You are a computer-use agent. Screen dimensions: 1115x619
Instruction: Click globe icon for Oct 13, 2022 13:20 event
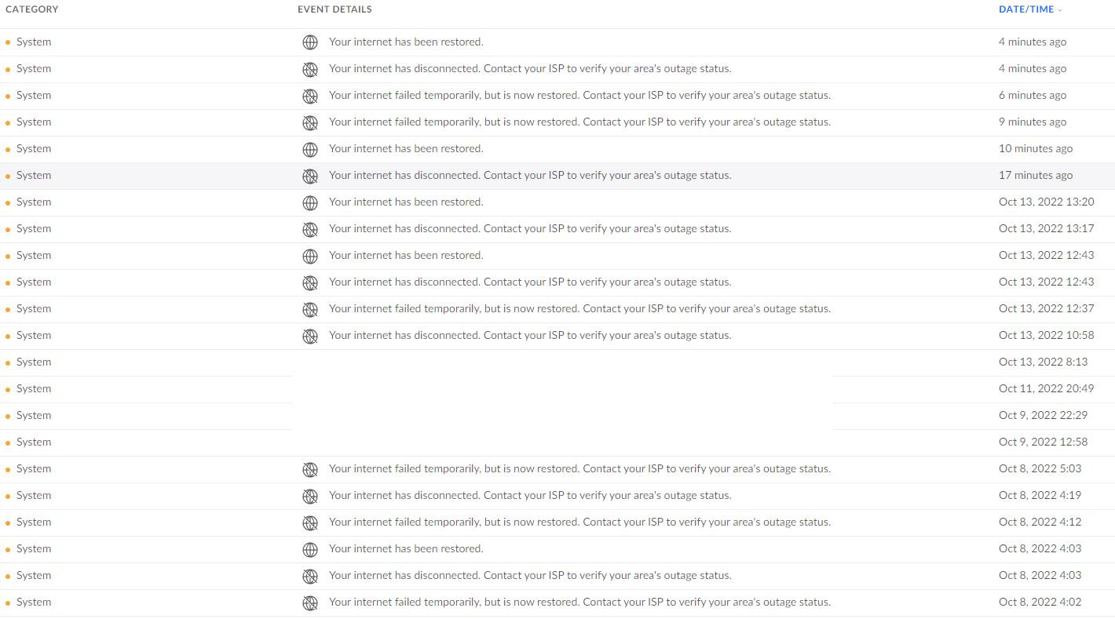pos(310,202)
